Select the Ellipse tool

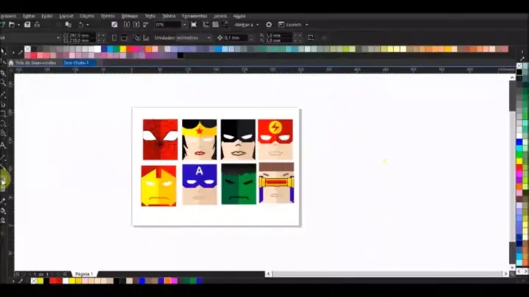(3, 124)
